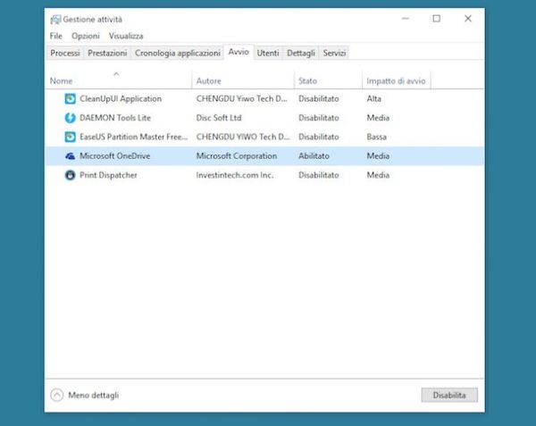Sort by Impatto di avvio column
536x426 pixels.
(x=396, y=81)
